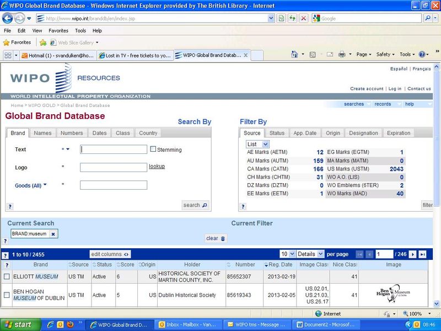Click inside the Logo input field
Screen dimensions: 441x331
click(114, 167)
